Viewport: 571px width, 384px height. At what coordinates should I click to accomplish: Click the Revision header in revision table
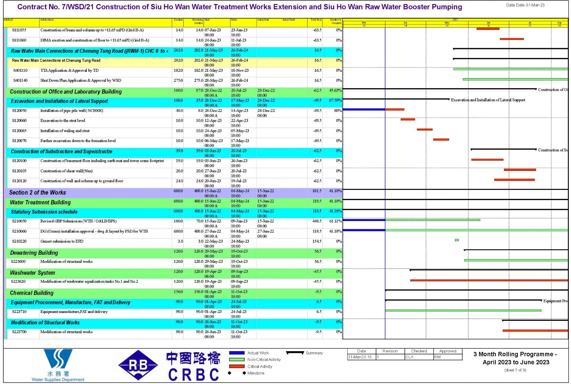tap(390, 351)
